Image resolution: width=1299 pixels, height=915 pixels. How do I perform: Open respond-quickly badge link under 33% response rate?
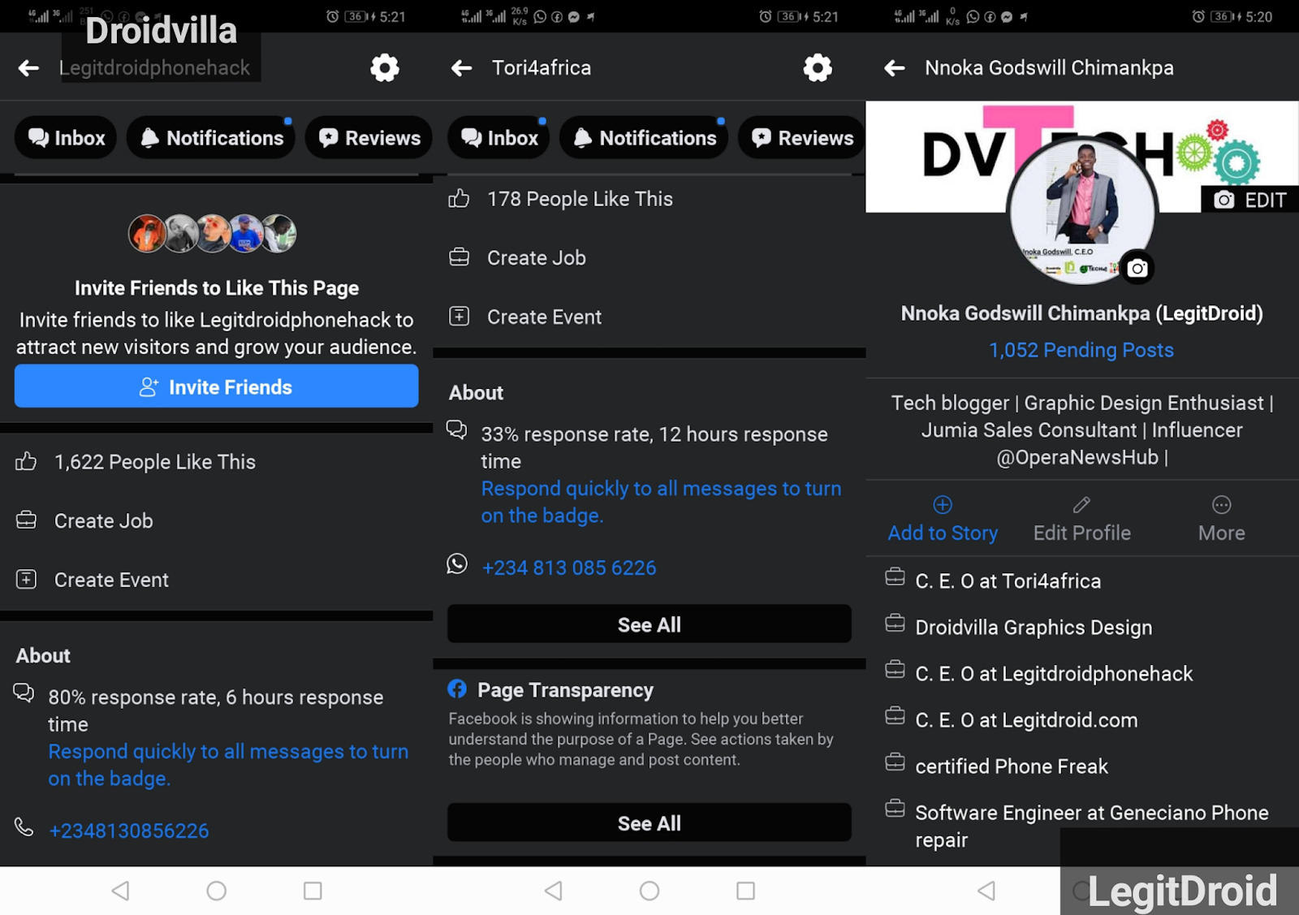pos(661,502)
